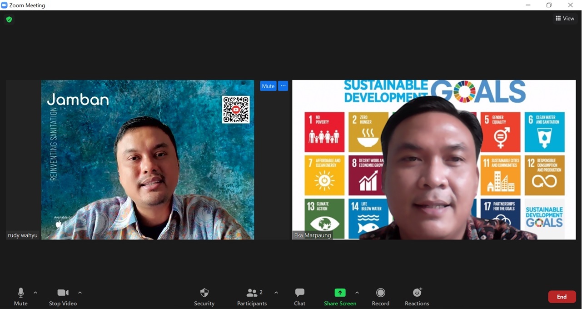End the meeting

pos(562,297)
